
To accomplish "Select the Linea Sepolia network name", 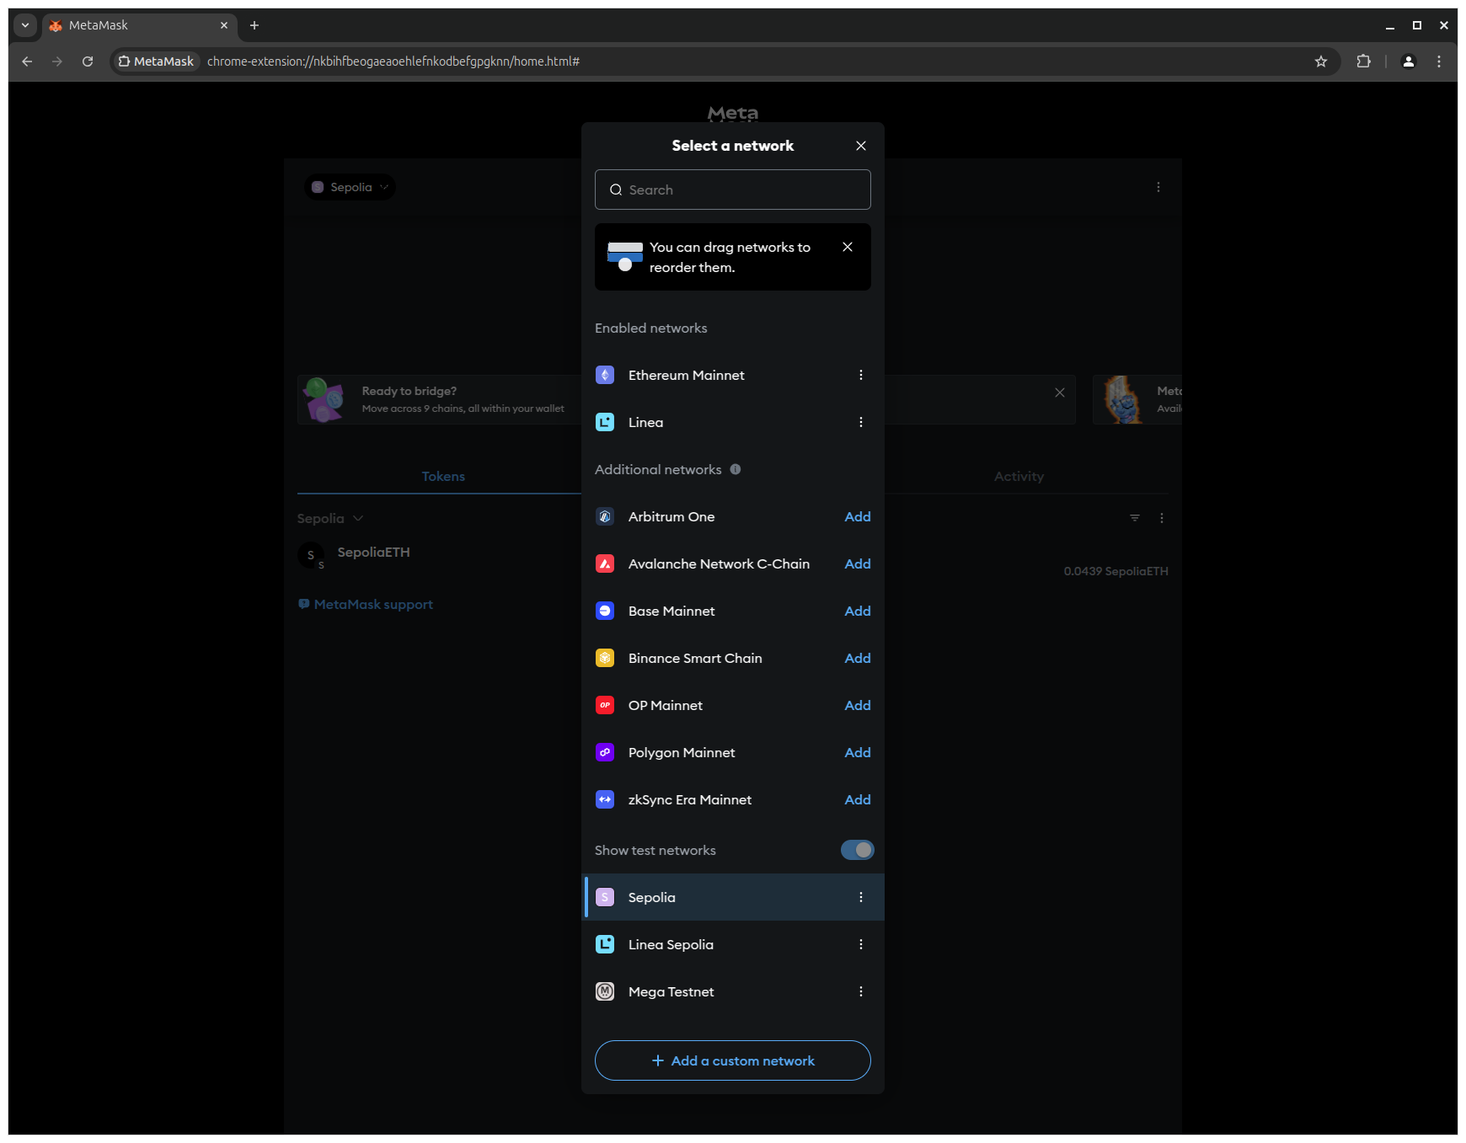I will click(x=671, y=944).
